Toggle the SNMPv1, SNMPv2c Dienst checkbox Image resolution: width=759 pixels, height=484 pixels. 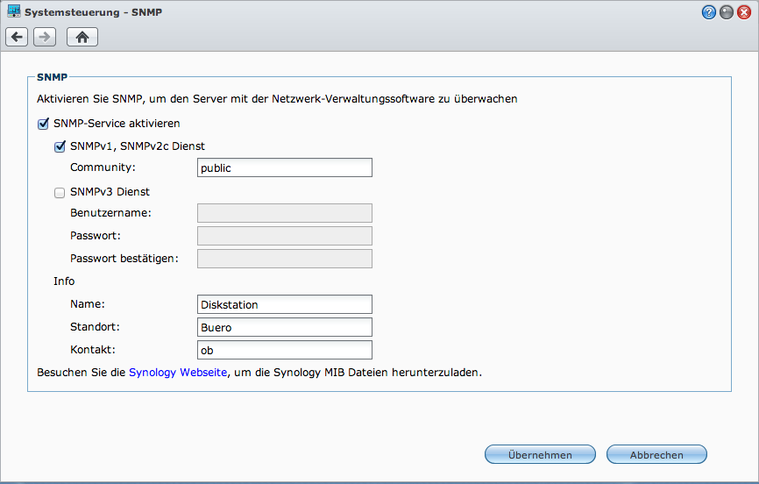click(60, 146)
